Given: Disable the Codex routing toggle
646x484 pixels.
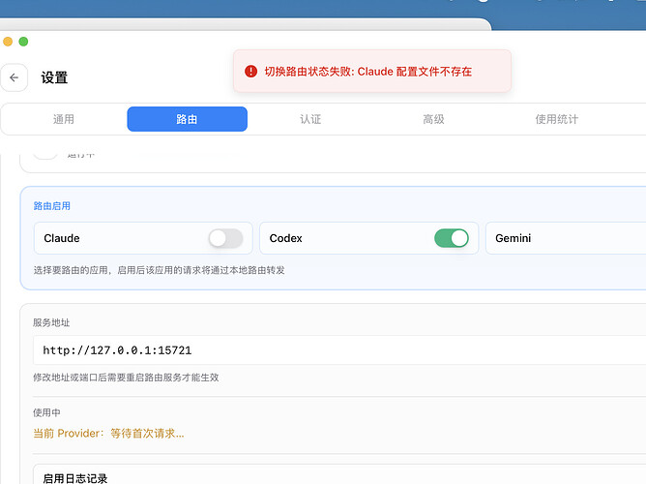Looking at the screenshot, I should click(x=452, y=238).
